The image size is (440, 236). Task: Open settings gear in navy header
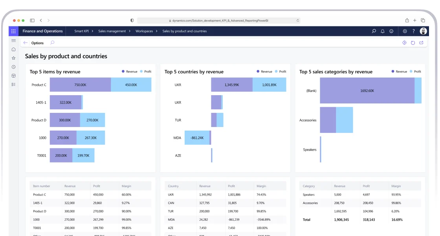click(405, 31)
